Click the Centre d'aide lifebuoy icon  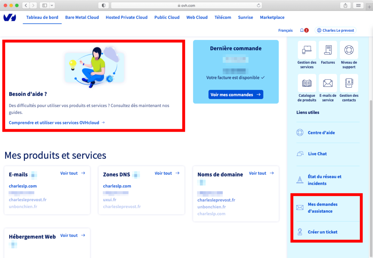(300, 132)
